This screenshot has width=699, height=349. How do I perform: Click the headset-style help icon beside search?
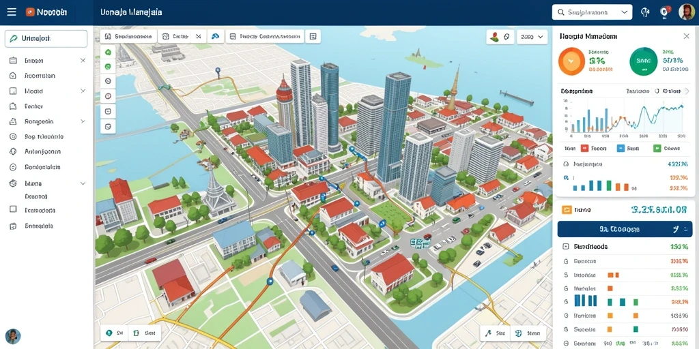coord(645,12)
